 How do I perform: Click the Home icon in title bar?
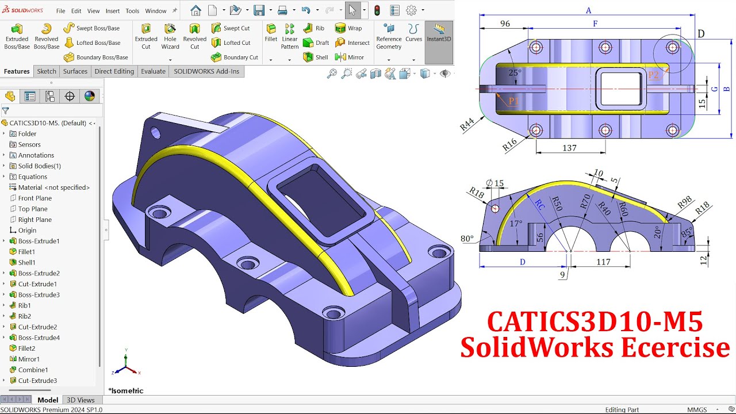[x=195, y=10]
